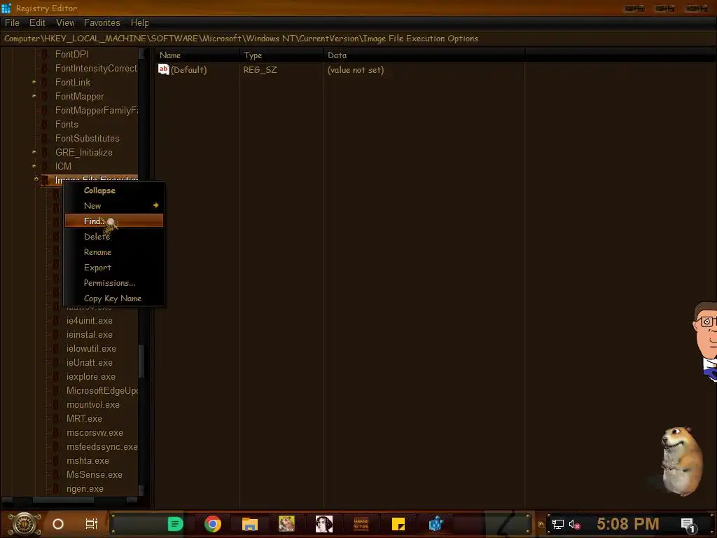Open green chat app on taskbar
This screenshot has width=717, height=538.
(175, 524)
